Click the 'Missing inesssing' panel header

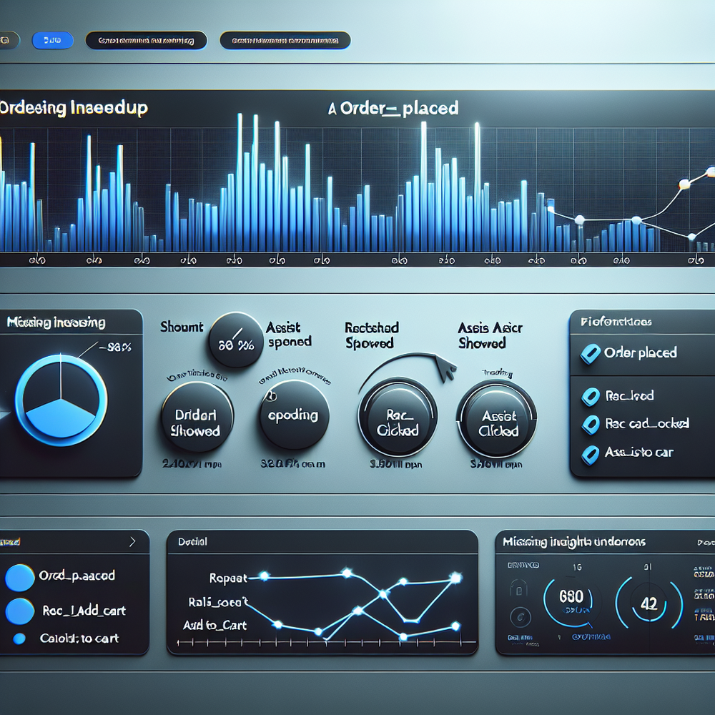pyautogui.click(x=56, y=322)
